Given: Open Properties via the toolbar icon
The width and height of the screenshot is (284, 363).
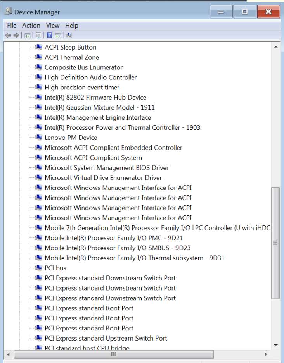Looking at the screenshot, I should pyautogui.click(x=38, y=35).
